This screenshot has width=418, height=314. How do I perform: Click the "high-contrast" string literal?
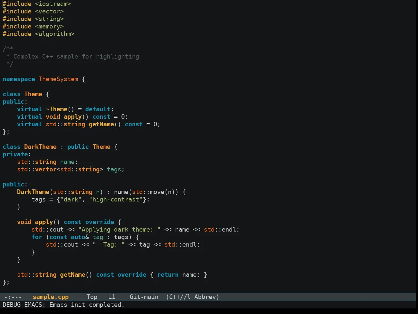pos(116,200)
